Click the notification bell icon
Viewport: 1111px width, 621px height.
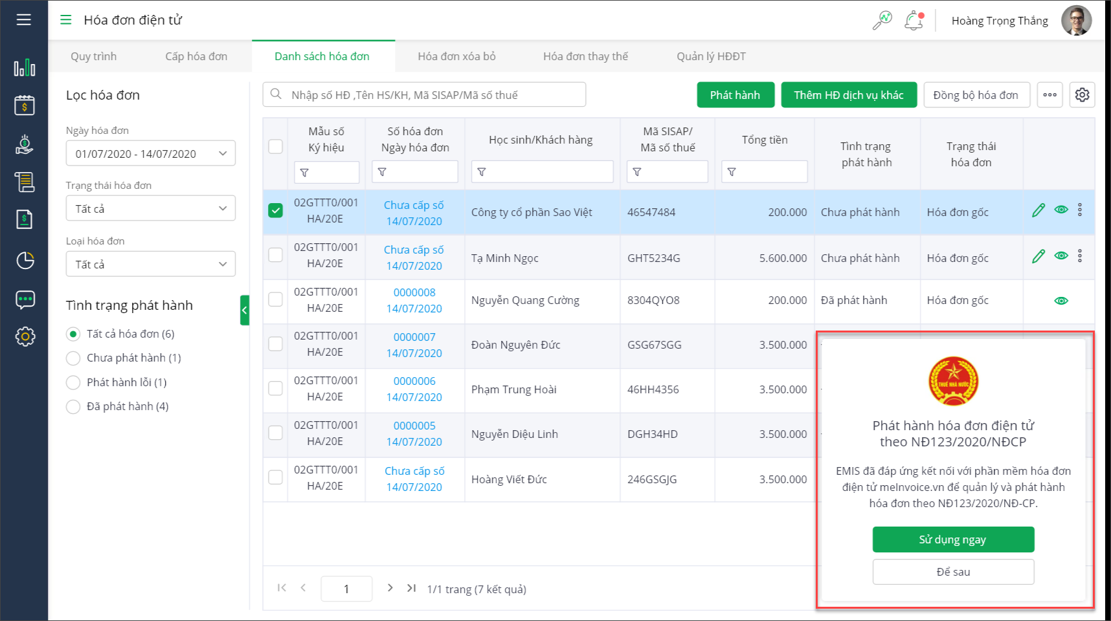(x=914, y=21)
